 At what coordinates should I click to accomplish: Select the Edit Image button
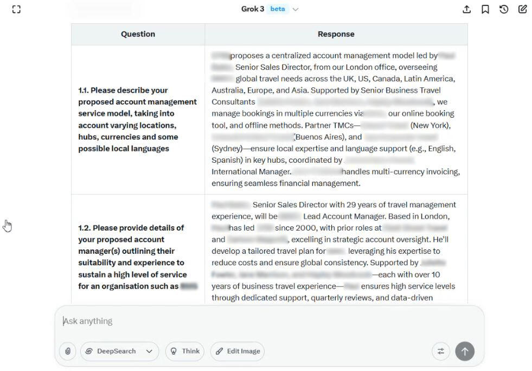(x=237, y=351)
